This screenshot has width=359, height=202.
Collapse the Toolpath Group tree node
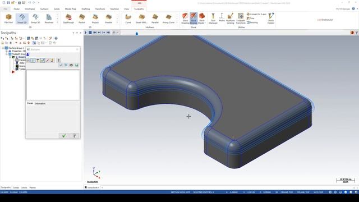[x=6, y=54]
